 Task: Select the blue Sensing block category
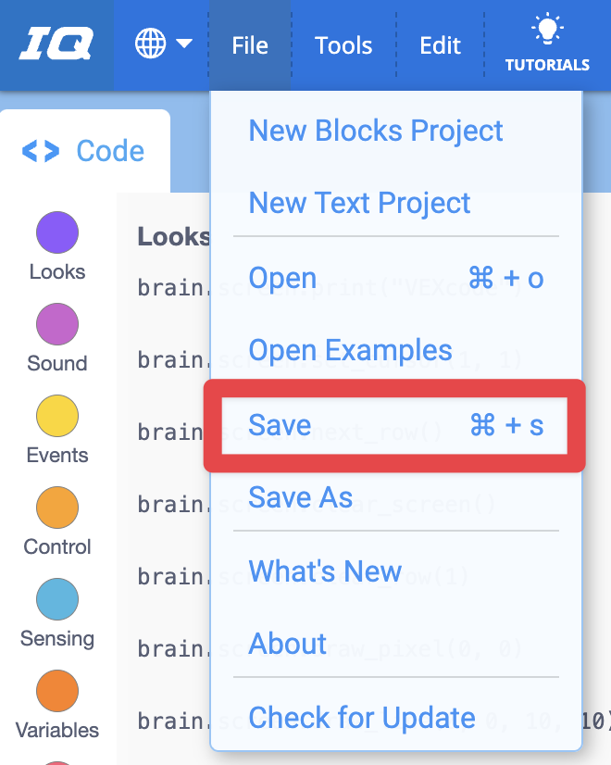click(56, 599)
